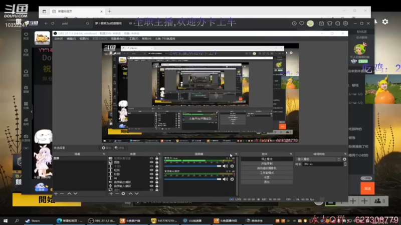Remove scene with minus icon
The width and height of the screenshot is (401, 225).
pyautogui.click(x=62, y=193)
